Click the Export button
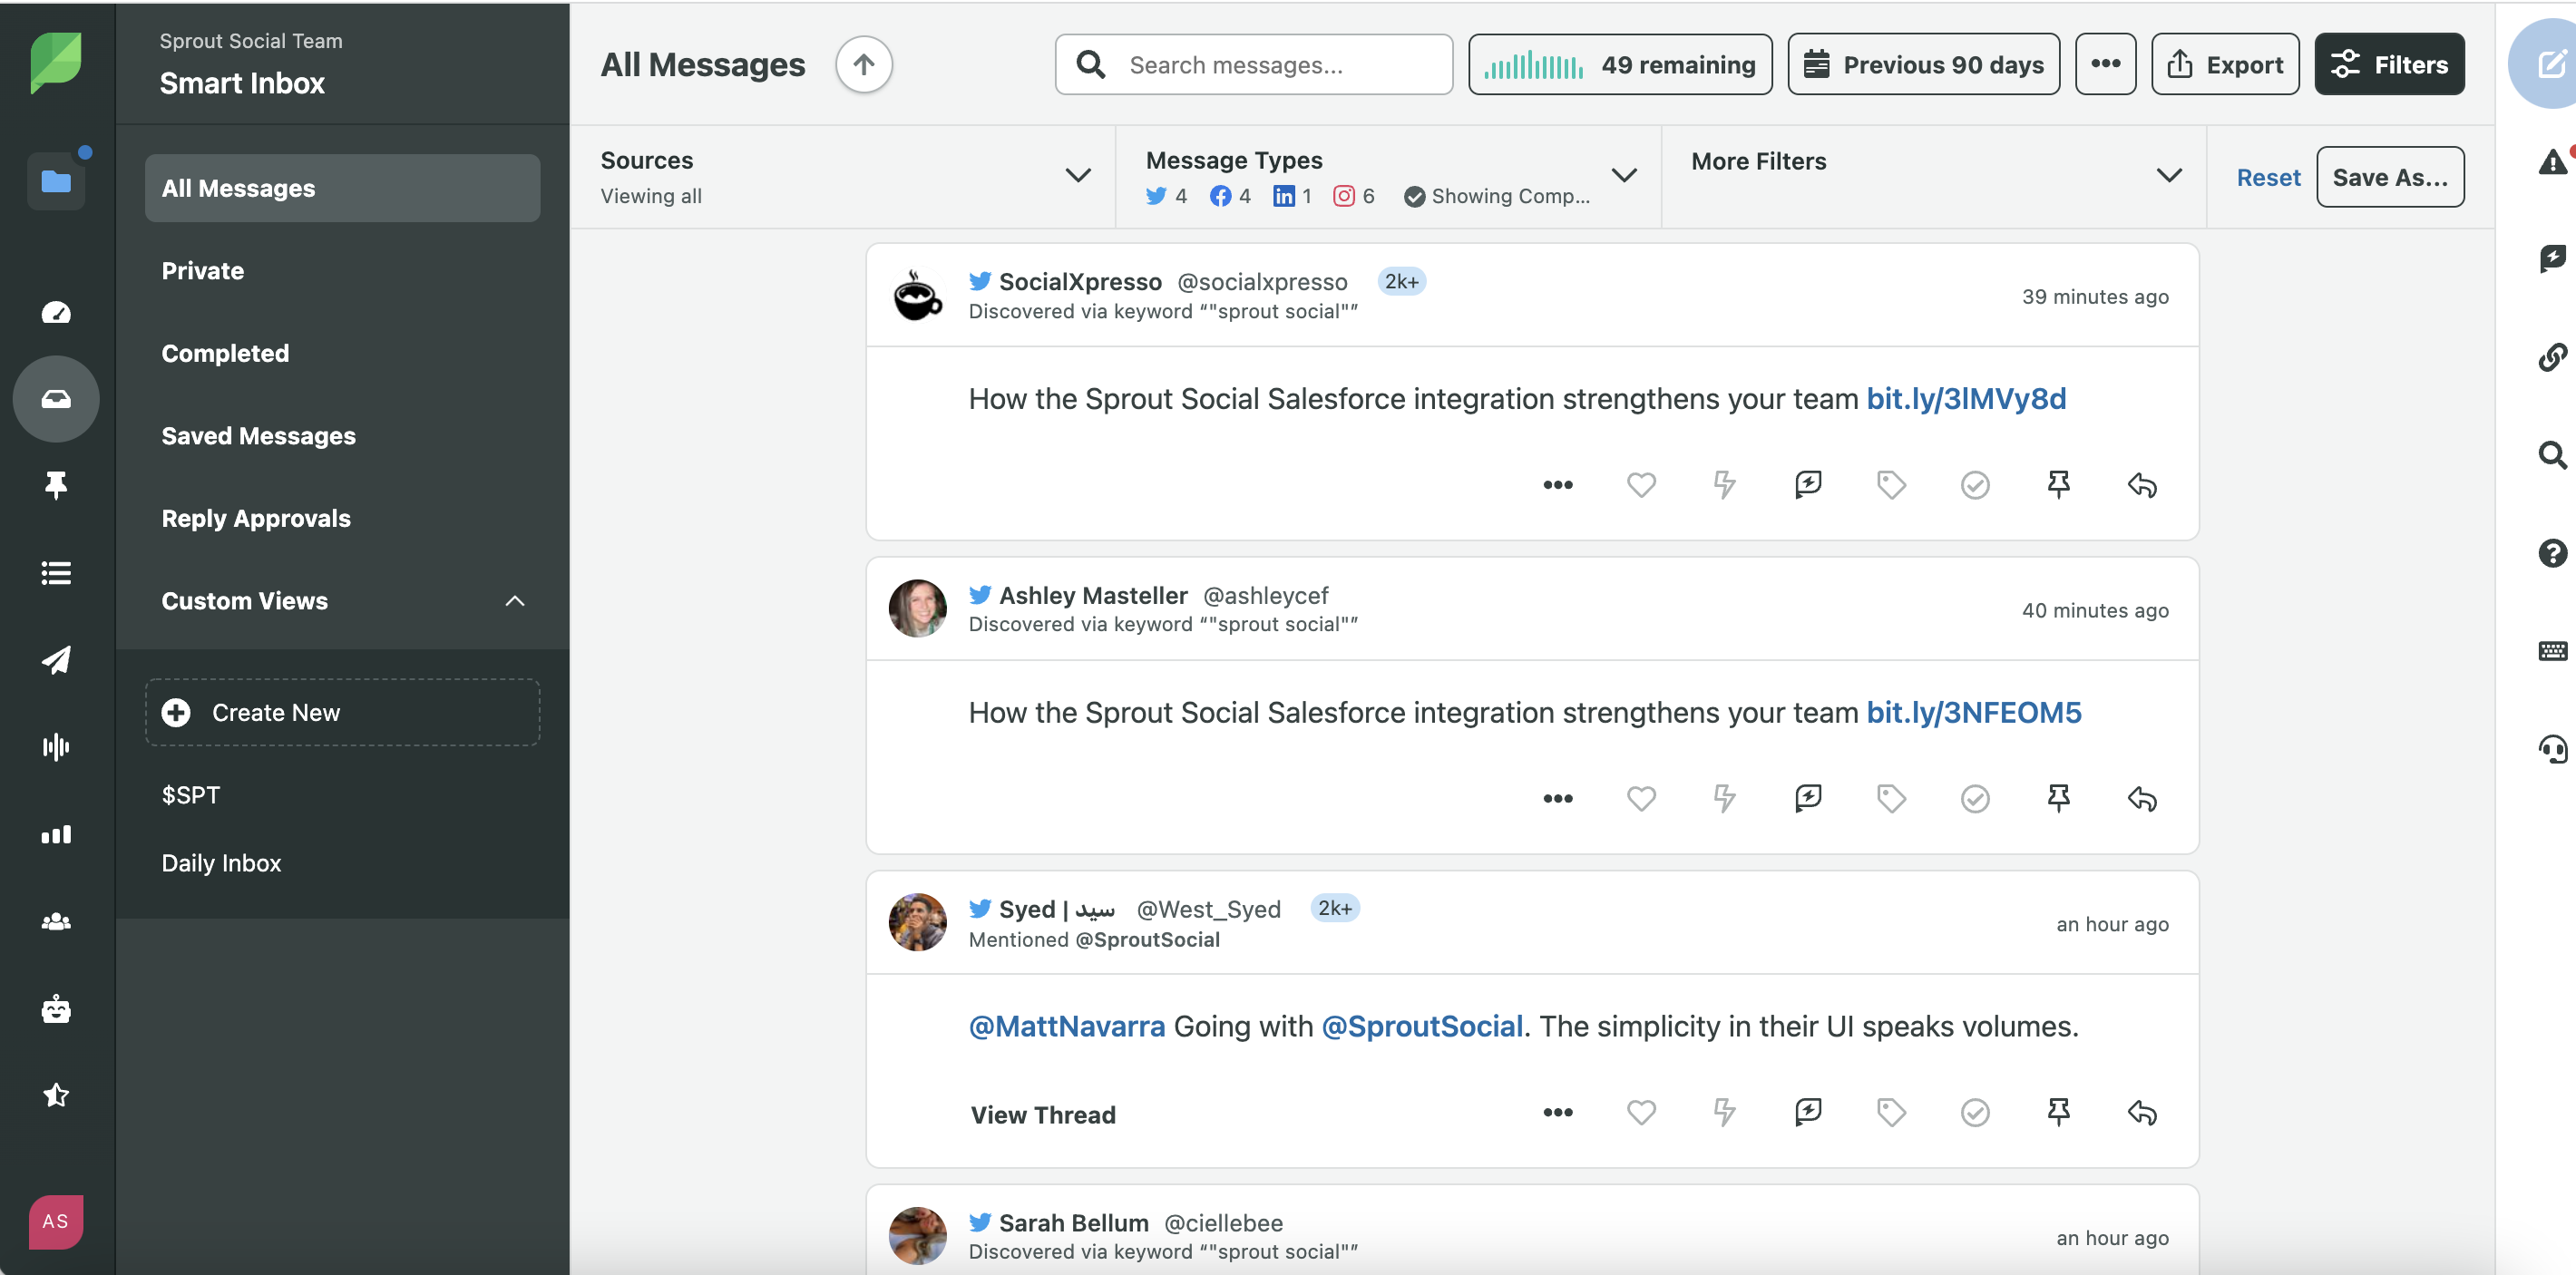The image size is (2576, 1275). [2224, 65]
